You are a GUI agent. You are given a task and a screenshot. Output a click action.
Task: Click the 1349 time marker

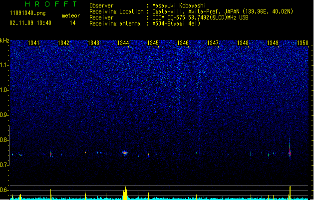point(273,43)
